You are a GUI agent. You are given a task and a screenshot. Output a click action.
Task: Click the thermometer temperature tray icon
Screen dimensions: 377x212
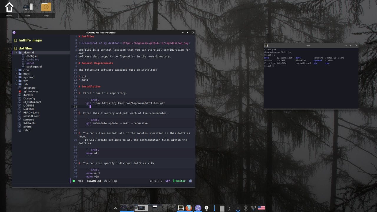[214, 208]
